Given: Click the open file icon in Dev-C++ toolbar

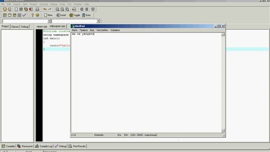Looking at the screenshot, I should point(10,9).
